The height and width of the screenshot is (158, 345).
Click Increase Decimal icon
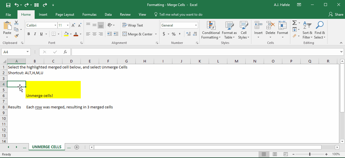tap(188, 34)
